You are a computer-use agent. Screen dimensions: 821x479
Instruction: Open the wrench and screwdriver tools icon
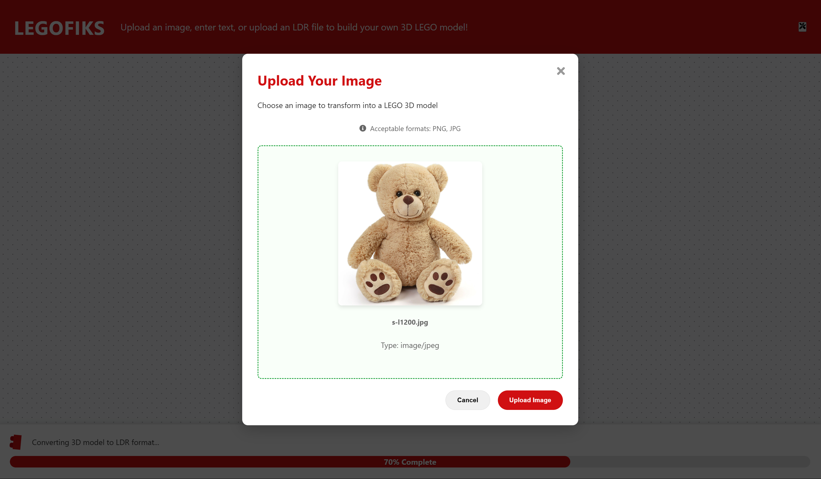802,27
